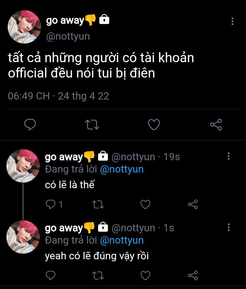246x289 pixels.
Task: Open reply icon on "có lẽ là thế"
Action: point(51,204)
